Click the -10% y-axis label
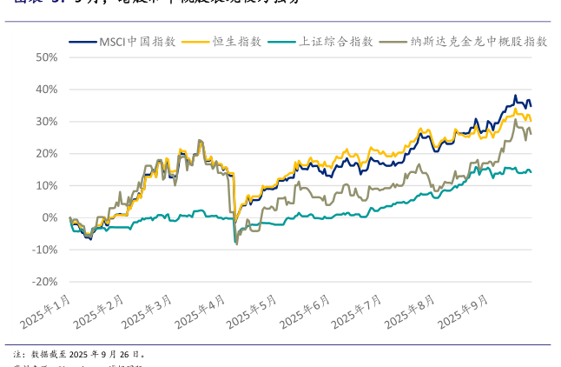Screen dimensions: 561x367 pos(44,250)
